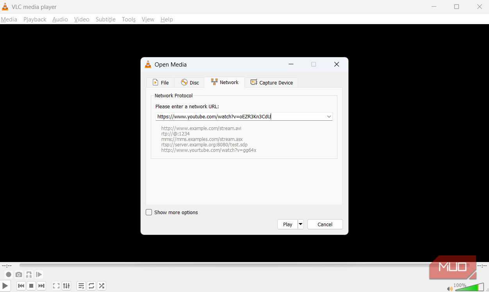The height and width of the screenshot is (292, 489).
Task: Open the Audio menu
Action: coord(60,19)
